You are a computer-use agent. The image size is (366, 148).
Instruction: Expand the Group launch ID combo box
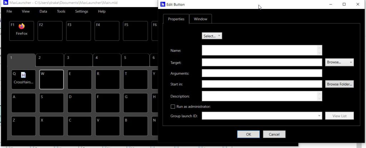262,116
